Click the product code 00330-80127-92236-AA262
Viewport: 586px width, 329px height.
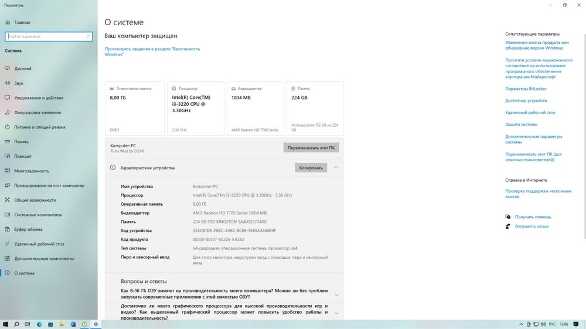click(218, 240)
